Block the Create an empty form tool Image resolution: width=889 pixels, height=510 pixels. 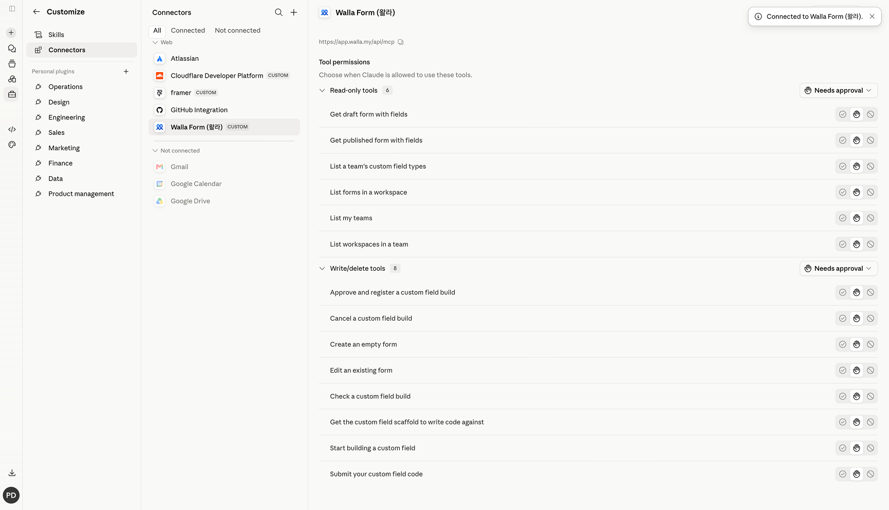pos(870,344)
